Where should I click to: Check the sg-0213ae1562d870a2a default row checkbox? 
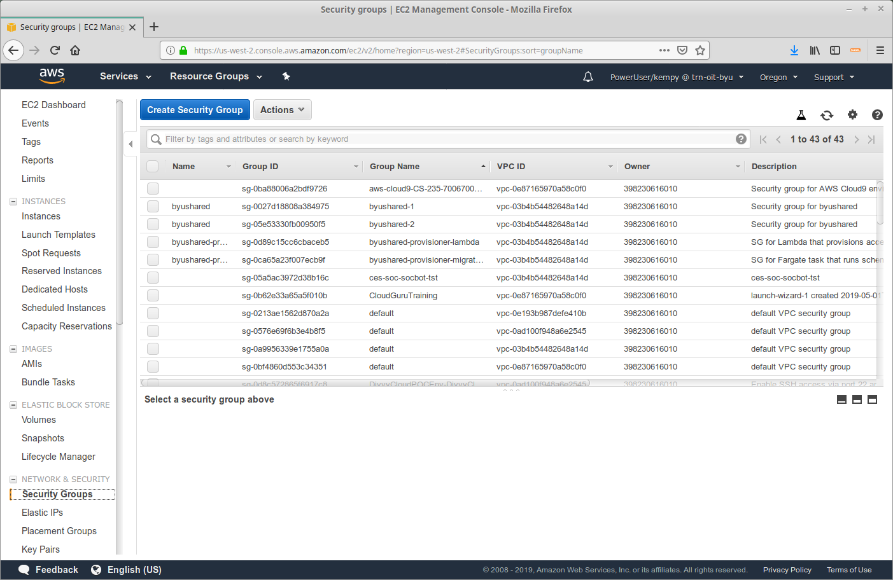click(x=153, y=314)
